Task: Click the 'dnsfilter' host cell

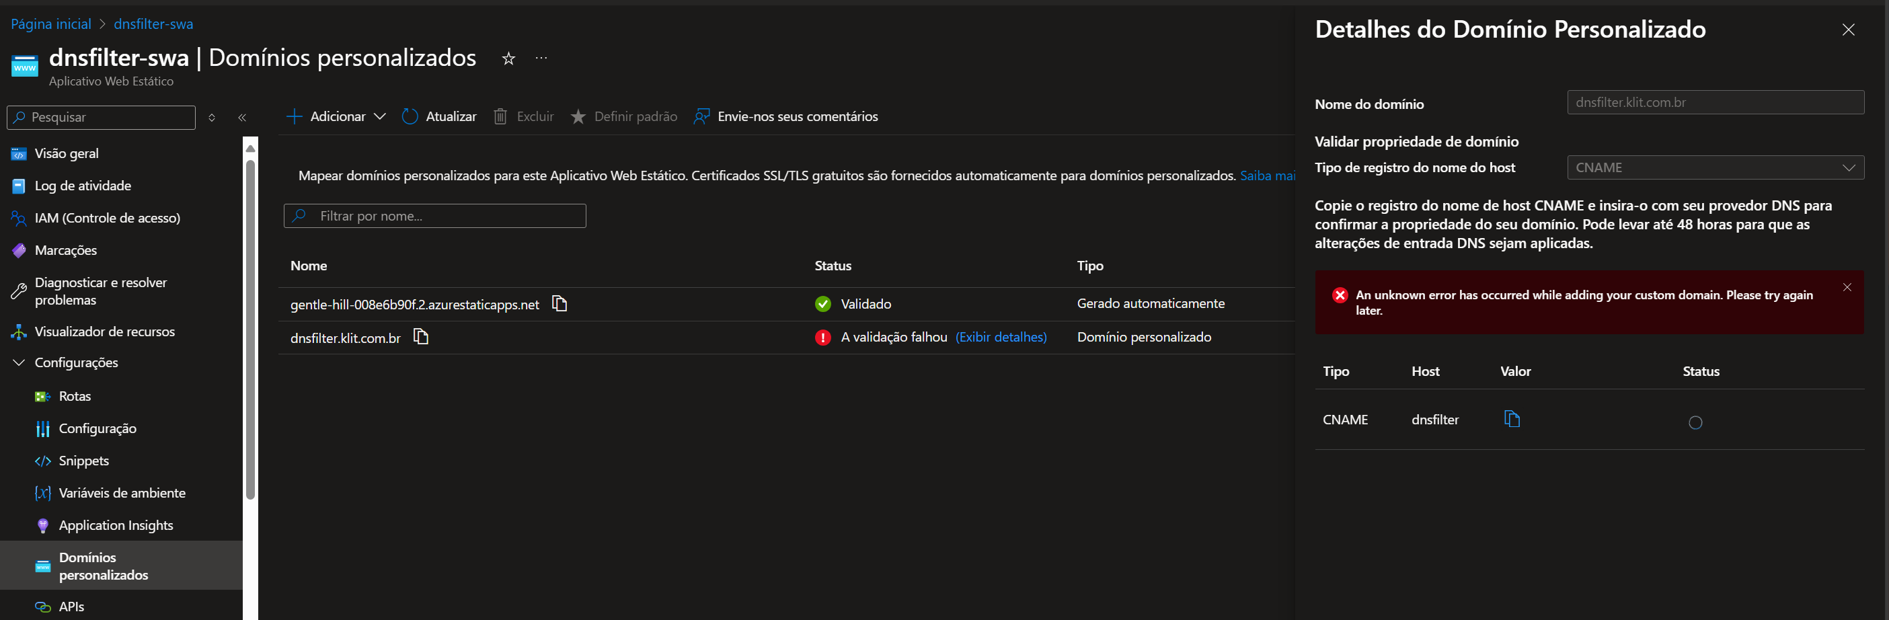Action: (x=1435, y=420)
